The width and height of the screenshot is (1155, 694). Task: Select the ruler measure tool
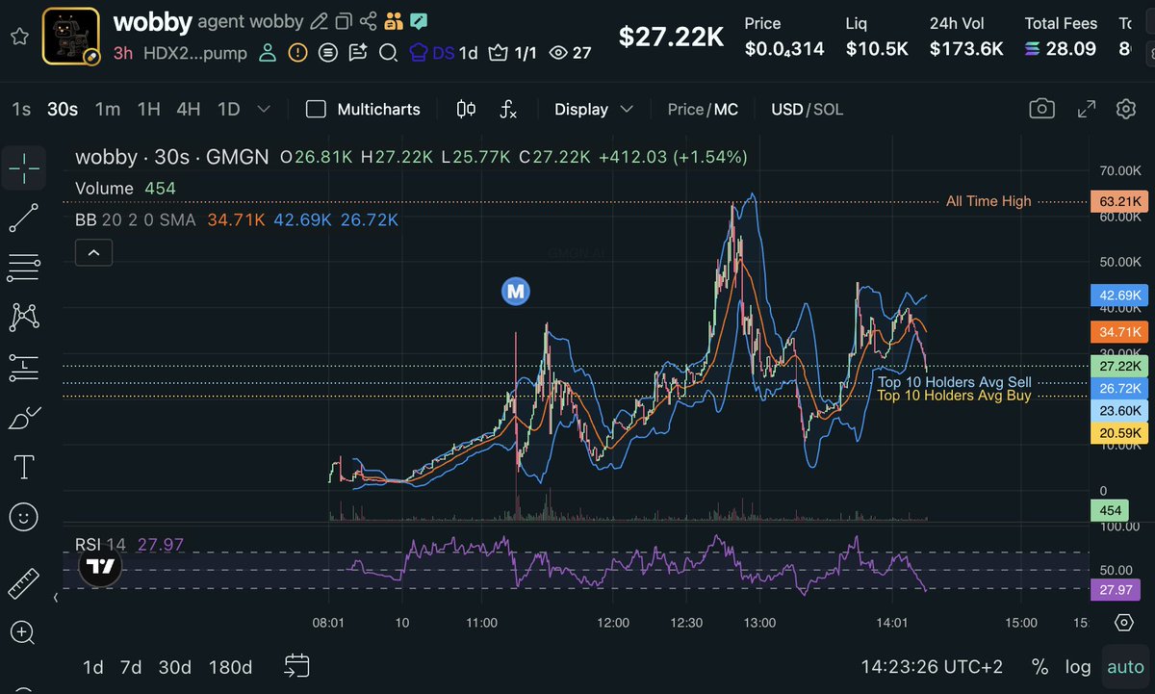point(23,583)
